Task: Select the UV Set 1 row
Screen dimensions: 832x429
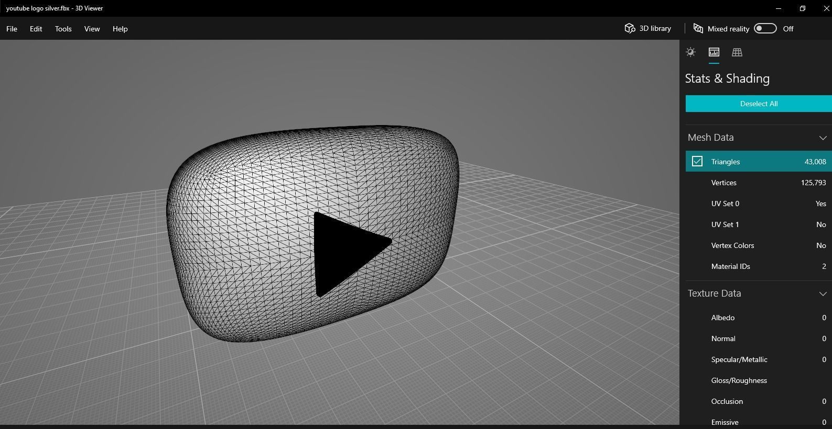Action: point(759,224)
